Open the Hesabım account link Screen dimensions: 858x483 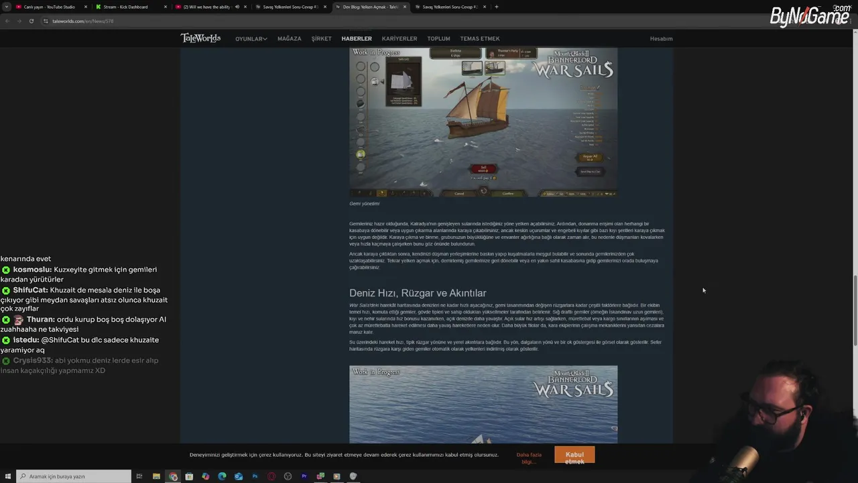click(661, 39)
